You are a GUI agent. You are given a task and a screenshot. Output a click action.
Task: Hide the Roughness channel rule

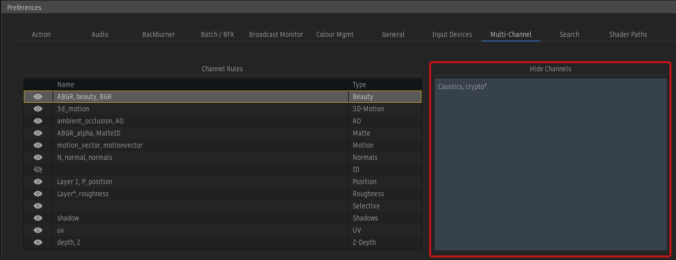point(38,194)
